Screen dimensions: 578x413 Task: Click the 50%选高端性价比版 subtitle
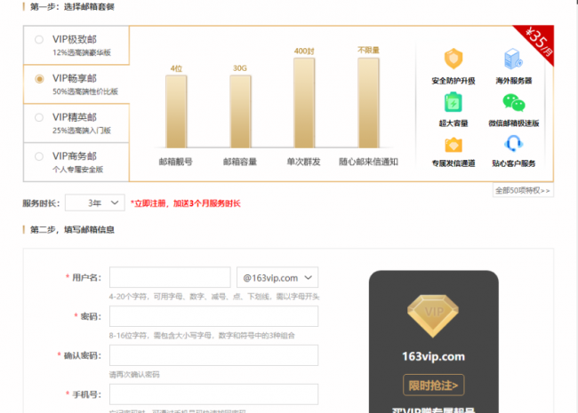pyautogui.click(x=85, y=91)
